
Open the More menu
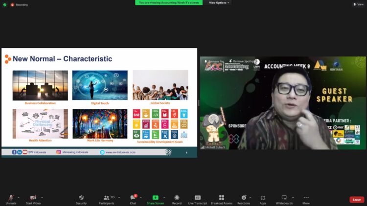306,199
